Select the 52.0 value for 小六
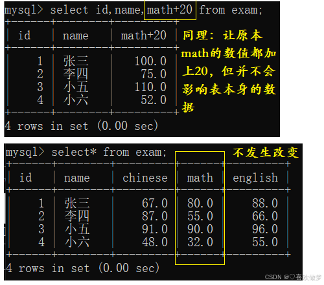324x285 pixels. (154, 100)
